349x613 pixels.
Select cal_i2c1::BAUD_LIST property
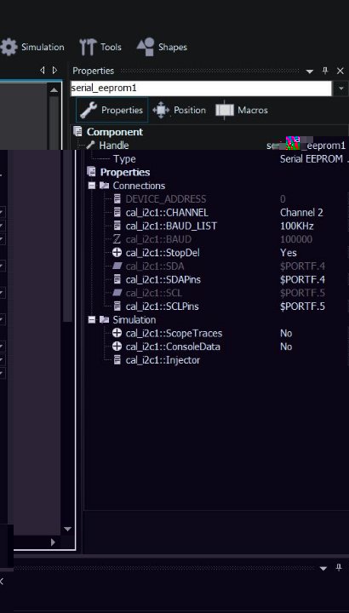[x=171, y=226]
